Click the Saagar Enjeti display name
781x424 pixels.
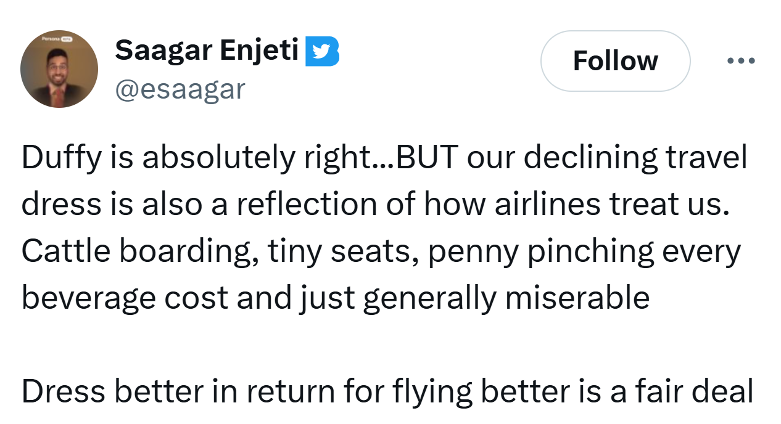[207, 51]
